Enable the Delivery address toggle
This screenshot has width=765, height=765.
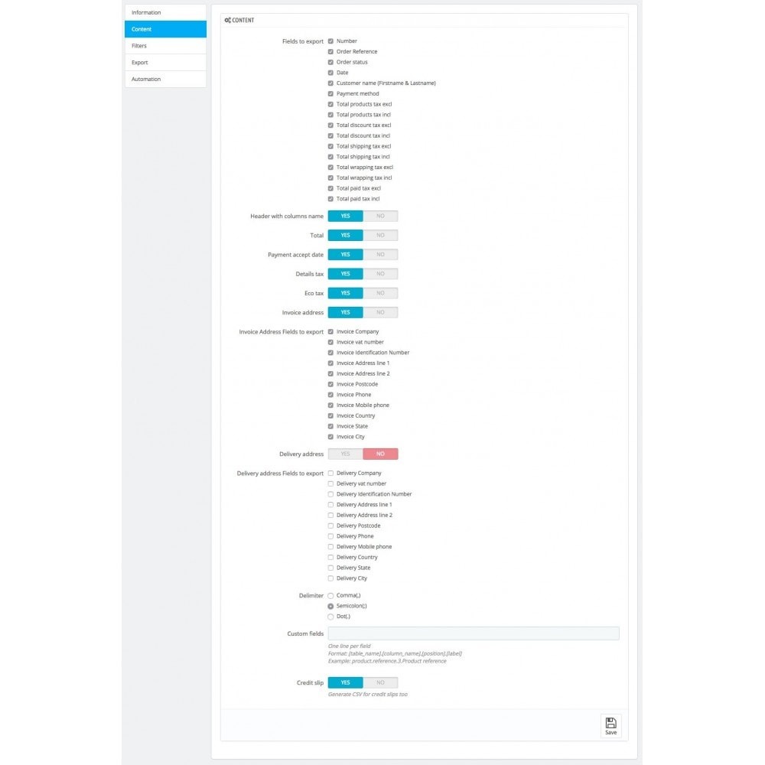tap(345, 454)
